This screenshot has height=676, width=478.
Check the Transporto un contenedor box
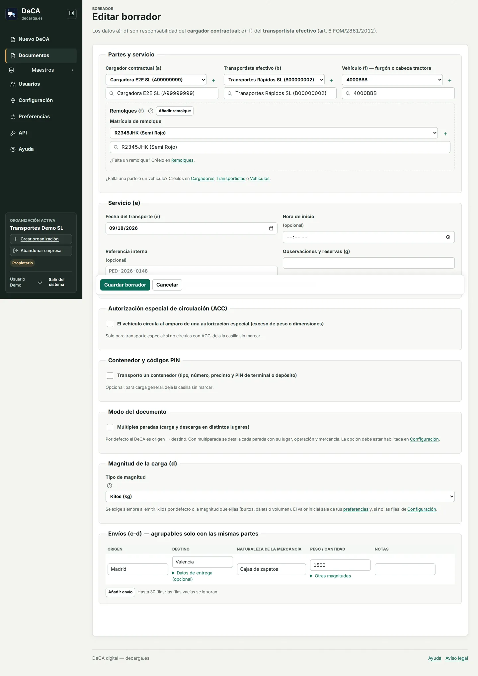(110, 376)
